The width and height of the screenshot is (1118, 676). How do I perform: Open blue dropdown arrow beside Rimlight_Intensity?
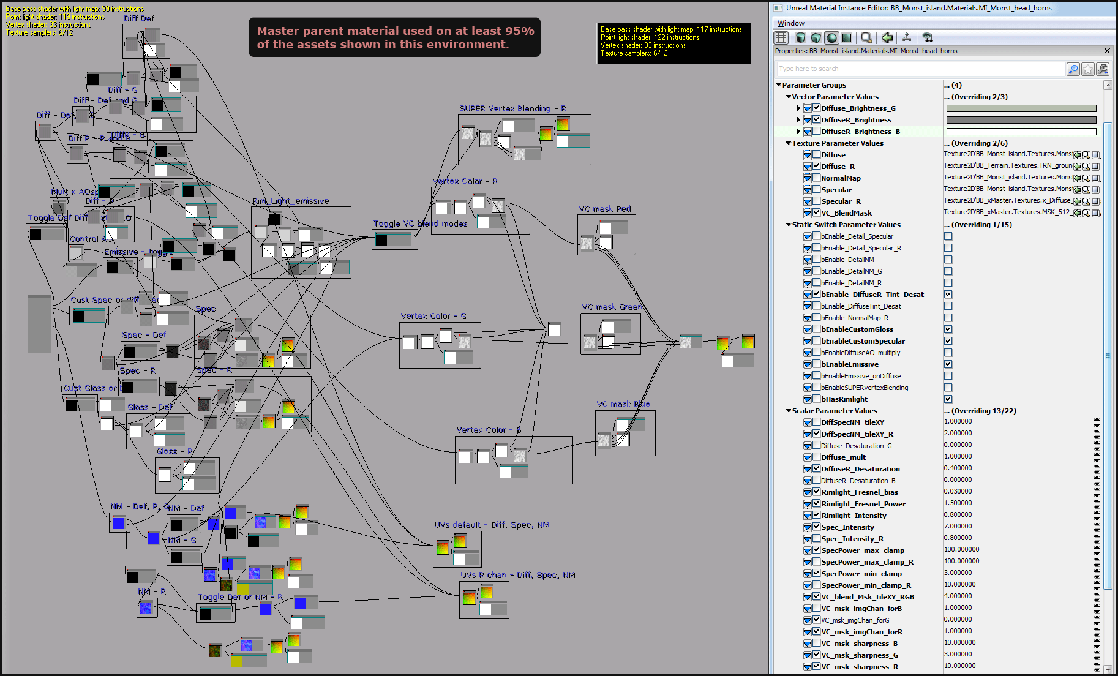click(807, 516)
